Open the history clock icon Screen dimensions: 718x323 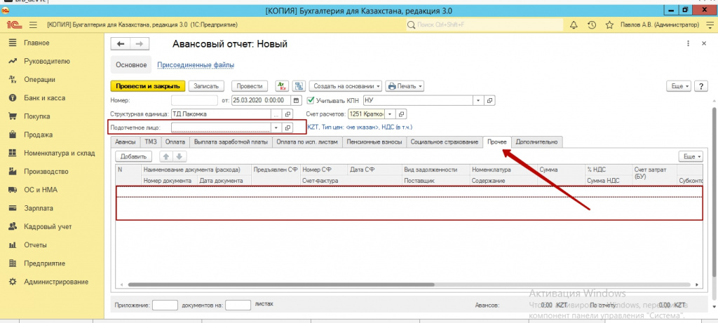[591, 25]
